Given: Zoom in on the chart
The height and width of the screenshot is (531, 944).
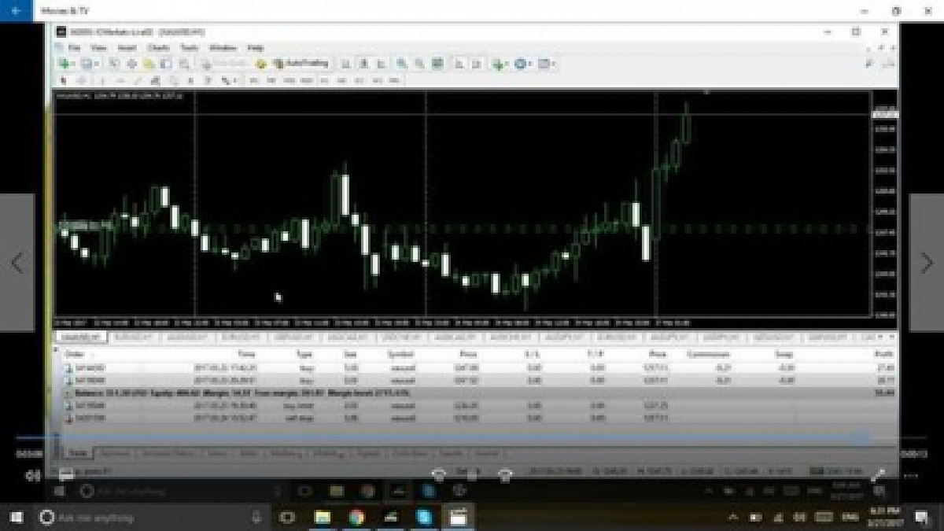Looking at the screenshot, I should pos(402,63).
